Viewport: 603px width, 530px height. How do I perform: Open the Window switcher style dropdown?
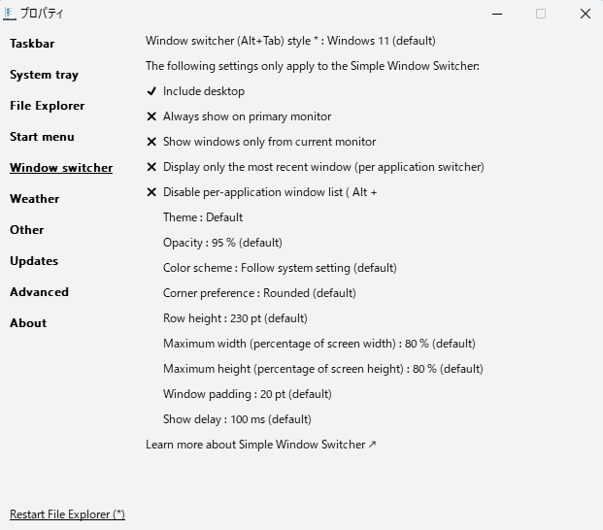(290, 41)
